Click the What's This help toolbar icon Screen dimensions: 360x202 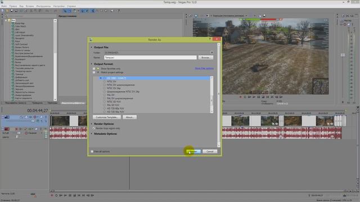coord(119,11)
